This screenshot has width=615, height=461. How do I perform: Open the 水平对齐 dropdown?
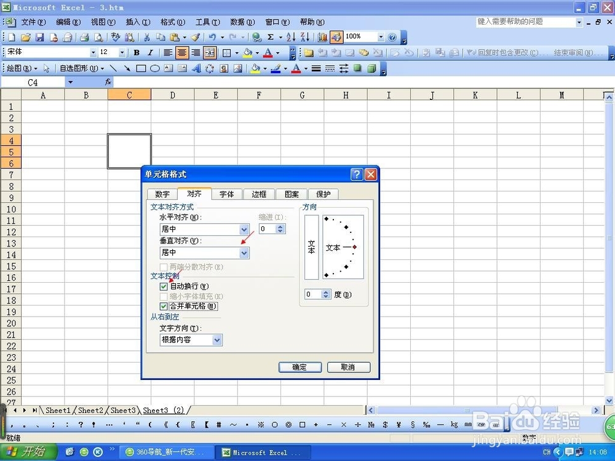[x=244, y=229]
